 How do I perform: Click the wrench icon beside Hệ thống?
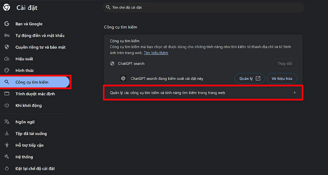coord(7,157)
